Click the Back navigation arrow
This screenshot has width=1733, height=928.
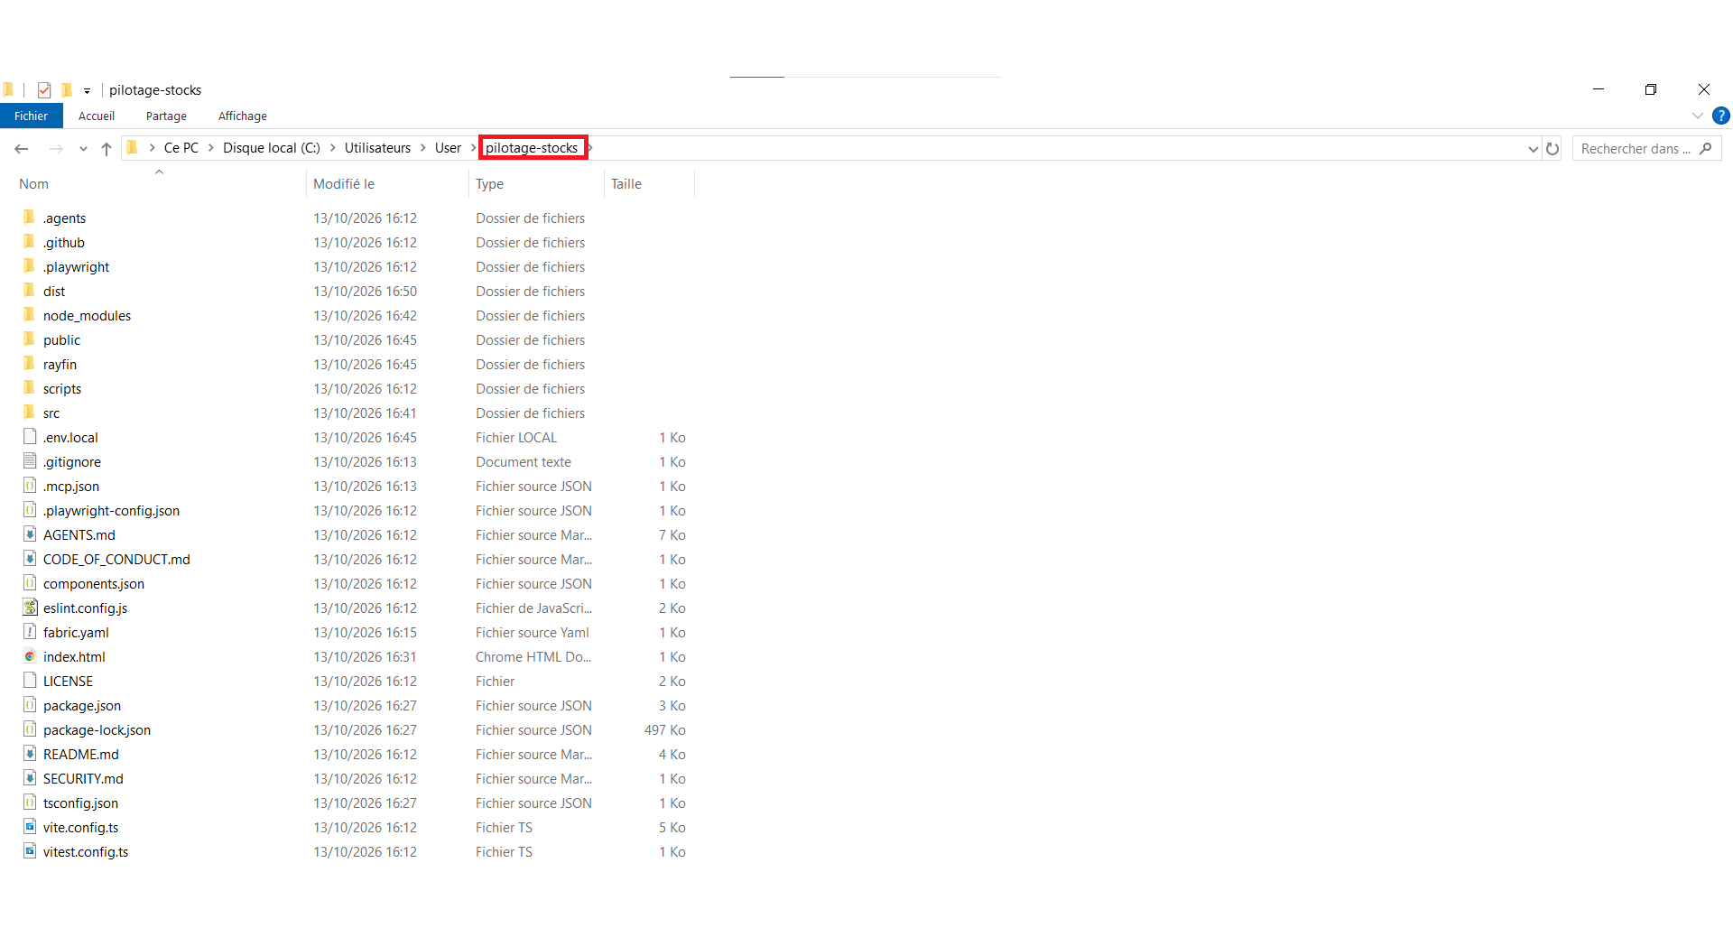[22, 149]
